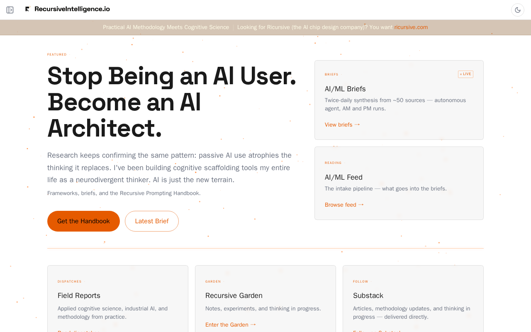Open the ricursive.com link in the banner

(x=411, y=27)
